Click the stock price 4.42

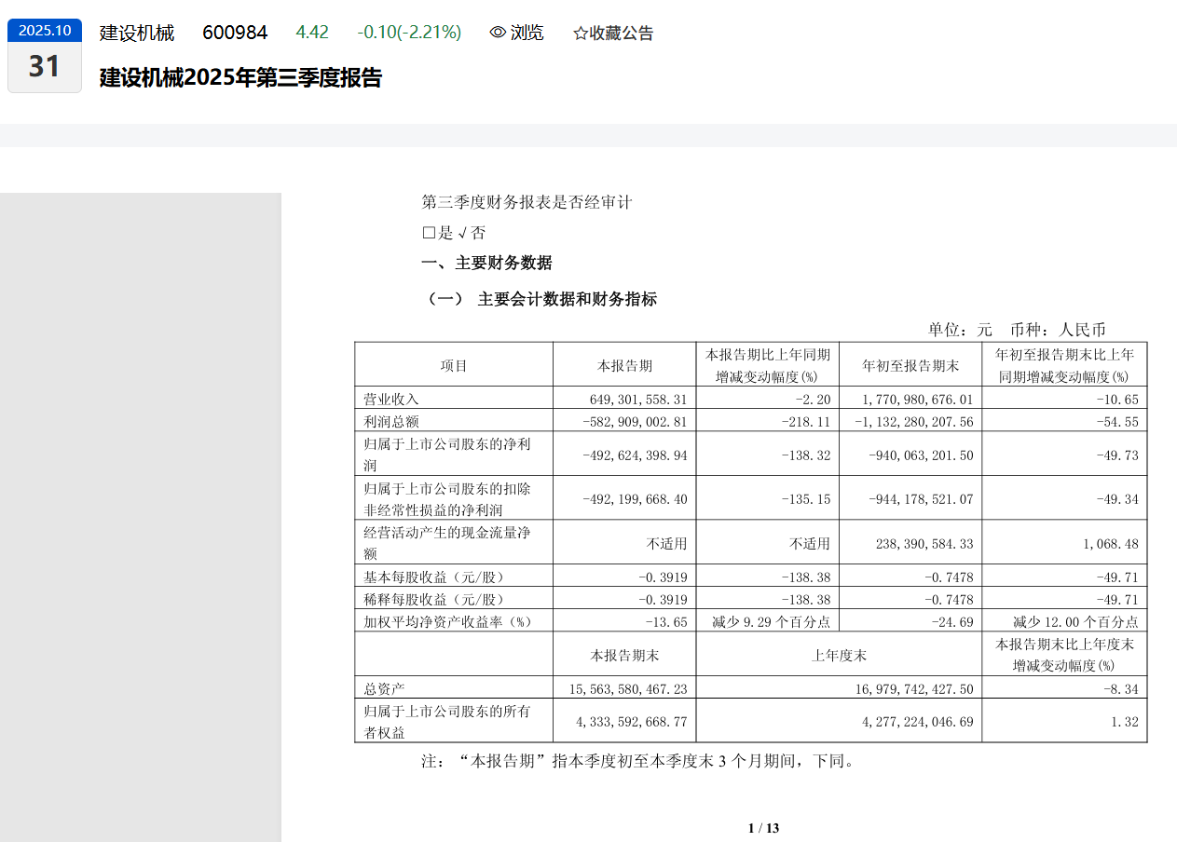pyautogui.click(x=312, y=33)
